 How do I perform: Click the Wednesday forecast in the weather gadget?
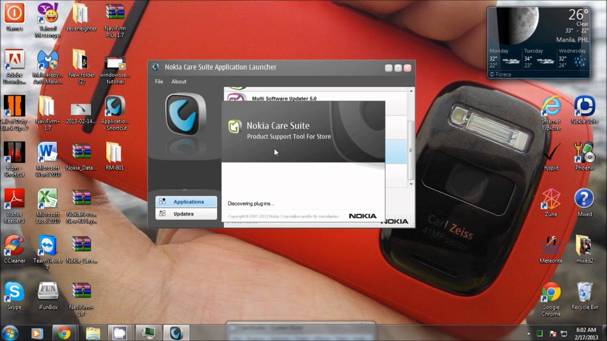coord(572,59)
